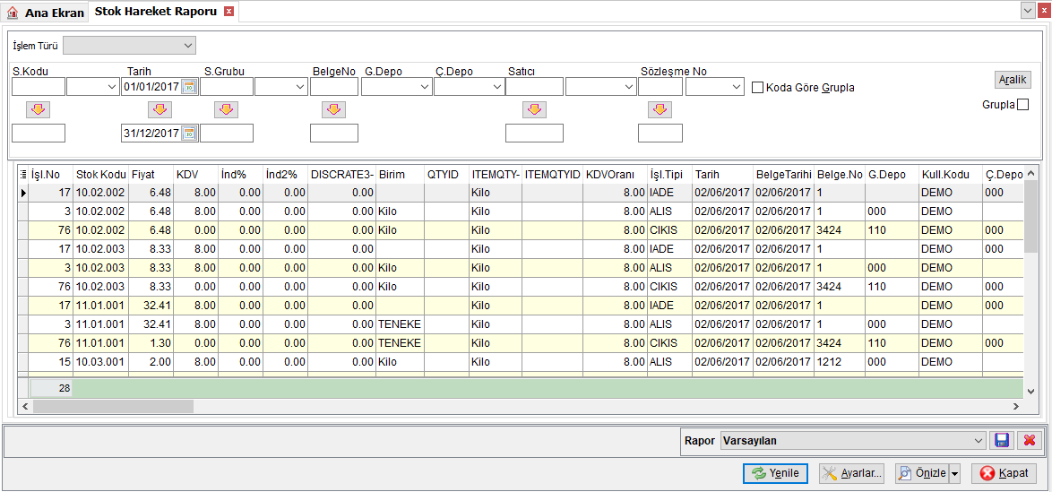
Task: Click the Kull.Kodu column header
Action: pos(950,175)
